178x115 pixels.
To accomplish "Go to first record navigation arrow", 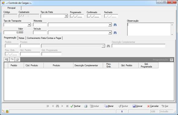I will coord(48,106).
